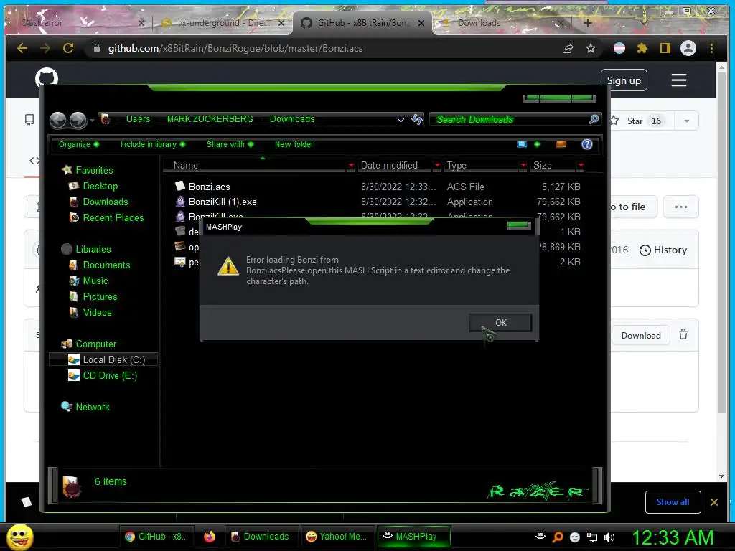
Task: Click the refresh icon in Explorer address bar
Action: pos(417,120)
